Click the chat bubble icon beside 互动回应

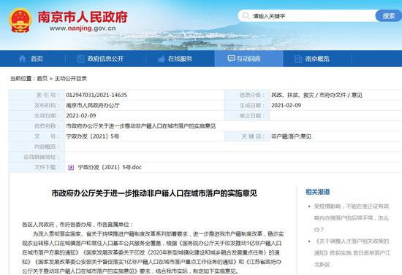[x=231, y=58]
